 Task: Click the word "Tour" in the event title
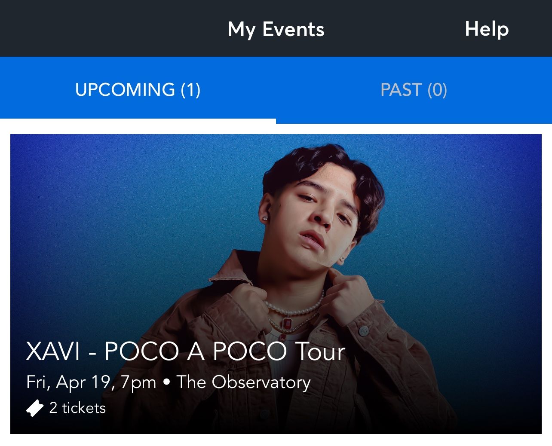(320, 351)
